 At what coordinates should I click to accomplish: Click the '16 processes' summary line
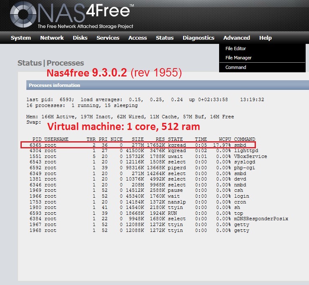coord(82,106)
